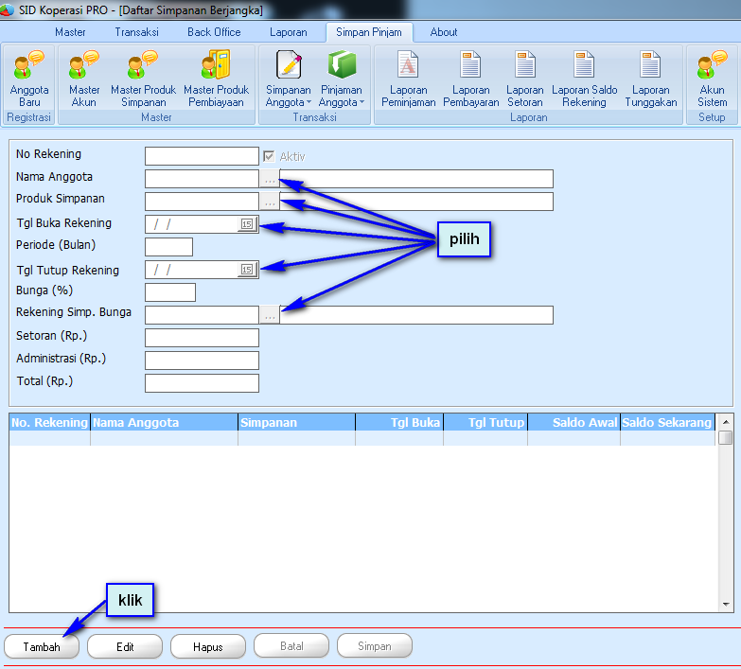This screenshot has height=669, width=741.
Task: Focus the Rekening Simp. Bunga code field
Action: 202,315
